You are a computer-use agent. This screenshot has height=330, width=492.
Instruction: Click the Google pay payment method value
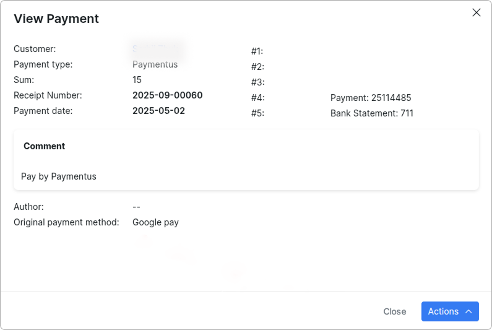coord(155,222)
